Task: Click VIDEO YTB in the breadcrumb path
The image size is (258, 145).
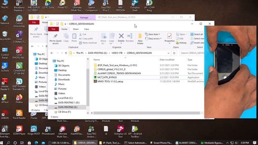Action: point(117,53)
